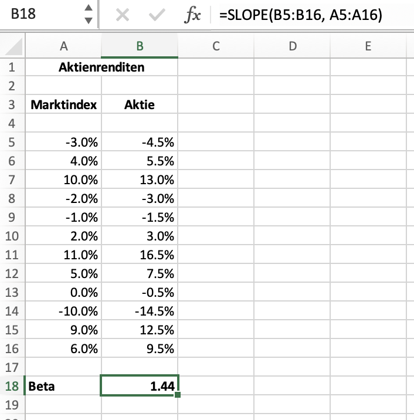
Task: Click the Marktindex header cell
Action: [63, 105]
